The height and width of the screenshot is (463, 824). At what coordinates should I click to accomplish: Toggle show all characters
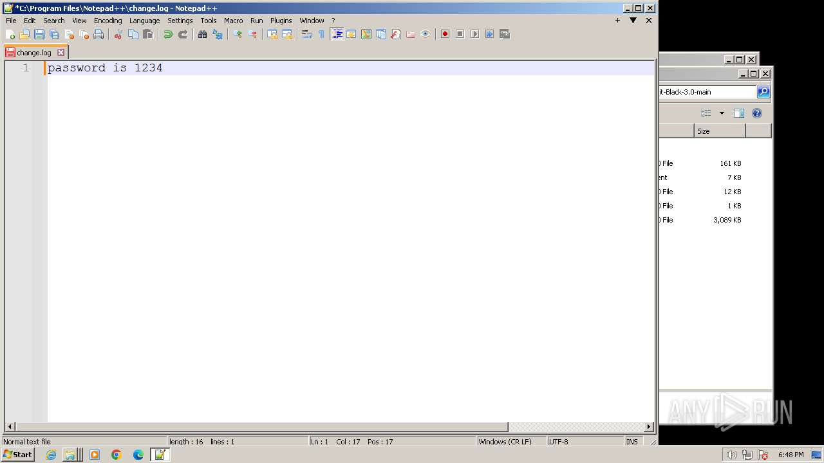coord(322,34)
